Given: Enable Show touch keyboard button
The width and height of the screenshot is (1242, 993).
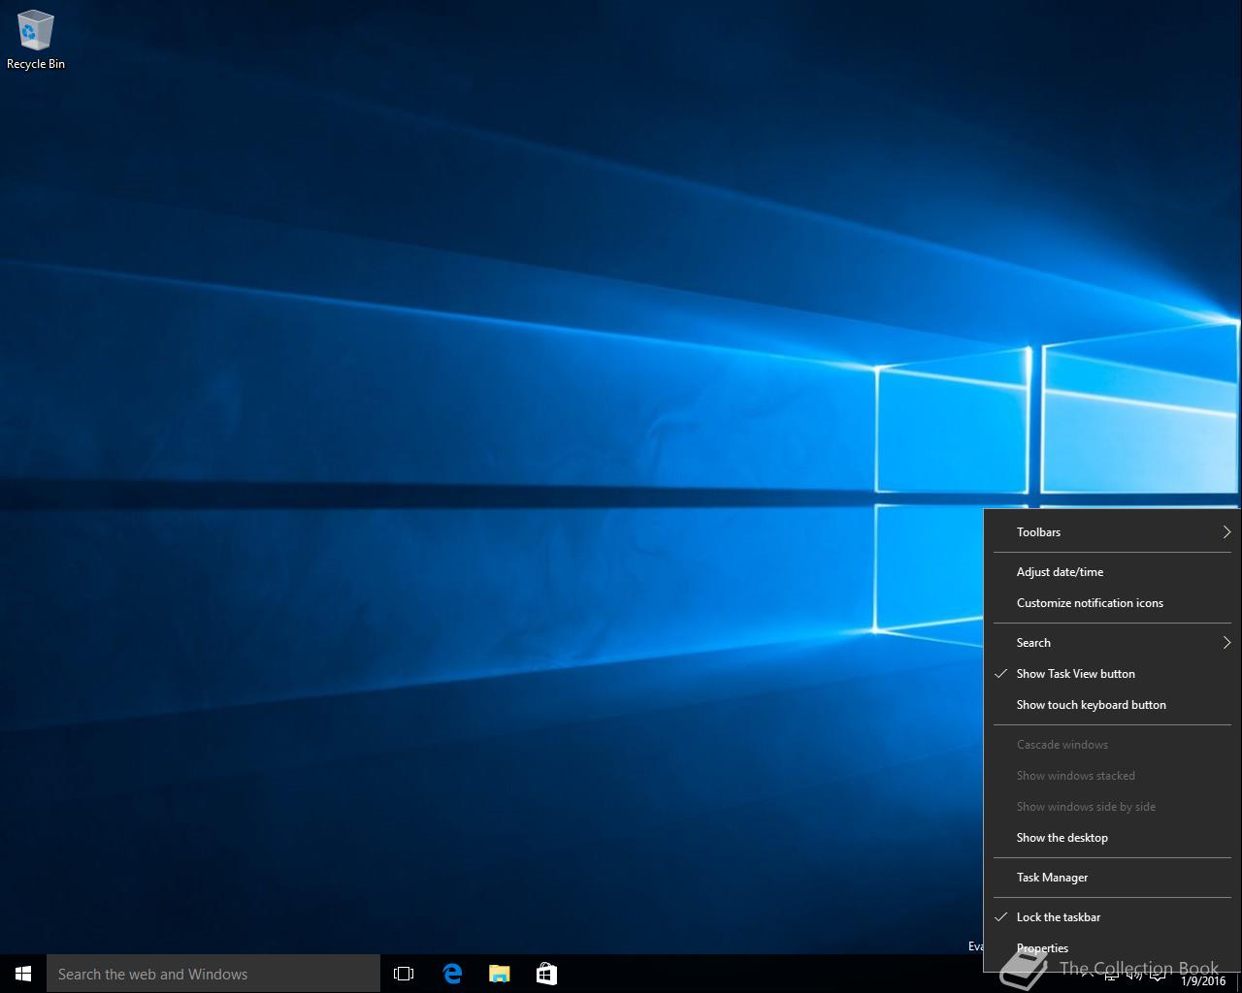Looking at the screenshot, I should pyautogui.click(x=1112, y=705).
